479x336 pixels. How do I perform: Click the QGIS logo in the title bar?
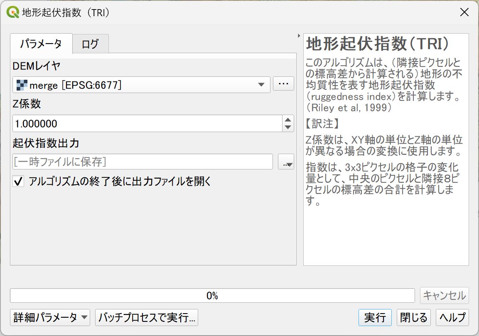13,12
